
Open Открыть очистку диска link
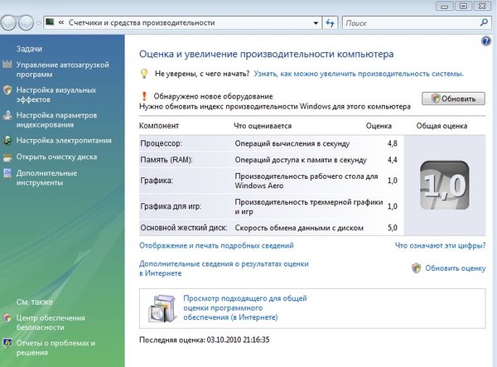coord(56,157)
